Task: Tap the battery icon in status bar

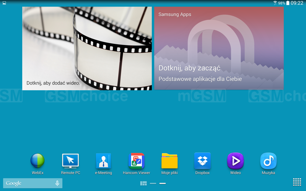Action: click(x=288, y=3)
